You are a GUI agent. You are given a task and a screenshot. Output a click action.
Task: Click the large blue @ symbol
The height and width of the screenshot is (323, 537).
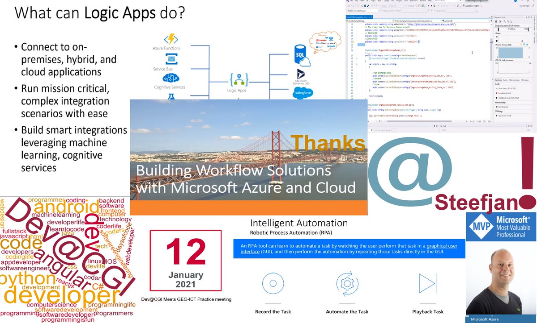coord(409,171)
